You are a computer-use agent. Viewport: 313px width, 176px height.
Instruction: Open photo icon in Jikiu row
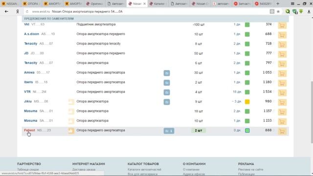point(167,102)
